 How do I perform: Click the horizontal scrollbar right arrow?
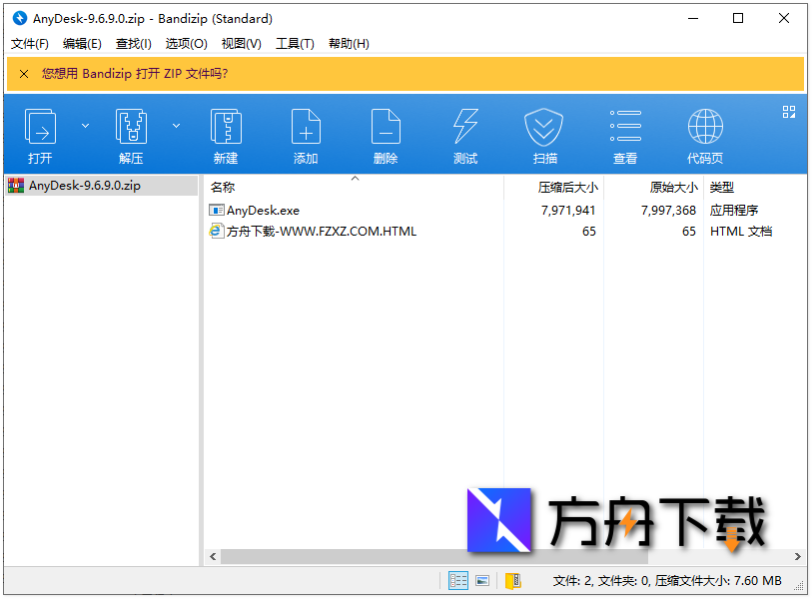tap(797, 556)
